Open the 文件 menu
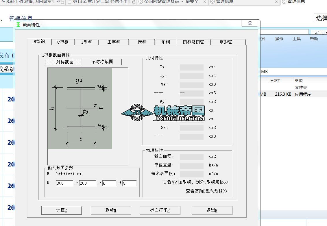Viewport: 327px width, 226px height. pyautogui.click(x=263, y=38)
